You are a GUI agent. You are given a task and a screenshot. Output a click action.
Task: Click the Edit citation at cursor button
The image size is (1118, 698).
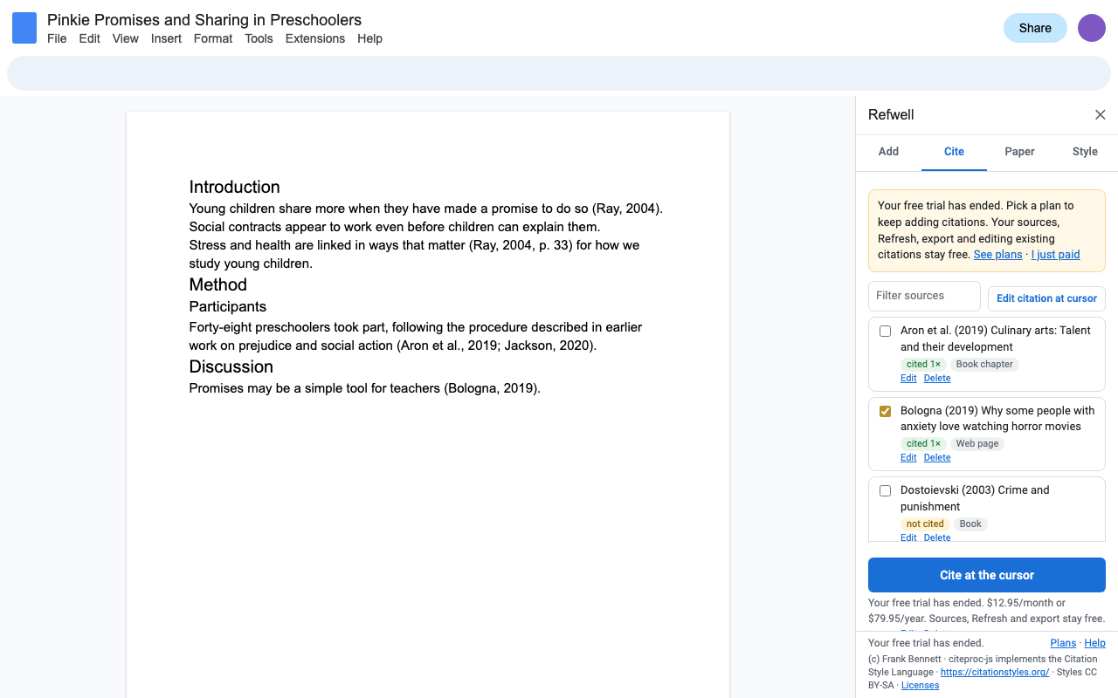point(1046,298)
